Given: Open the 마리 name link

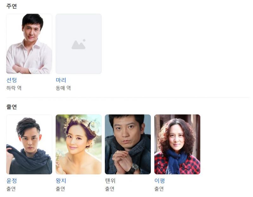Looking at the screenshot, I should [61, 80].
